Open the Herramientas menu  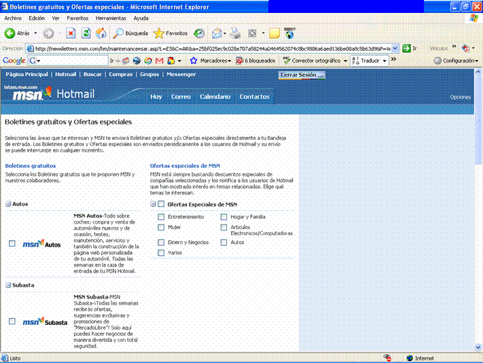(x=110, y=18)
